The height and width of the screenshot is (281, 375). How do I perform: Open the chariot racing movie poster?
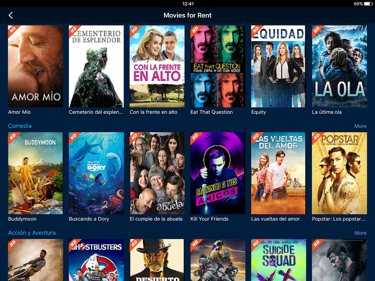pyautogui.click(x=35, y=260)
